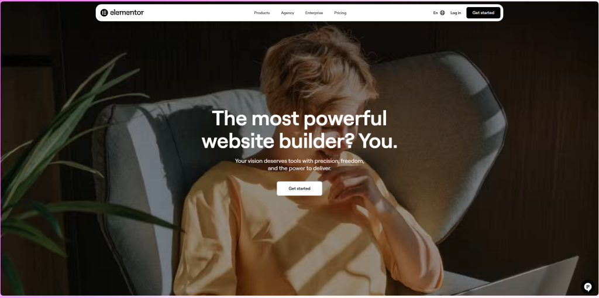Open the Agency nav item
599x298 pixels.
coord(288,13)
